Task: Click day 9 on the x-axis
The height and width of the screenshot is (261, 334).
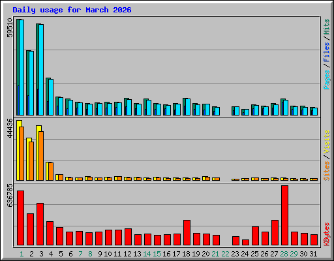Action: tap(100, 254)
